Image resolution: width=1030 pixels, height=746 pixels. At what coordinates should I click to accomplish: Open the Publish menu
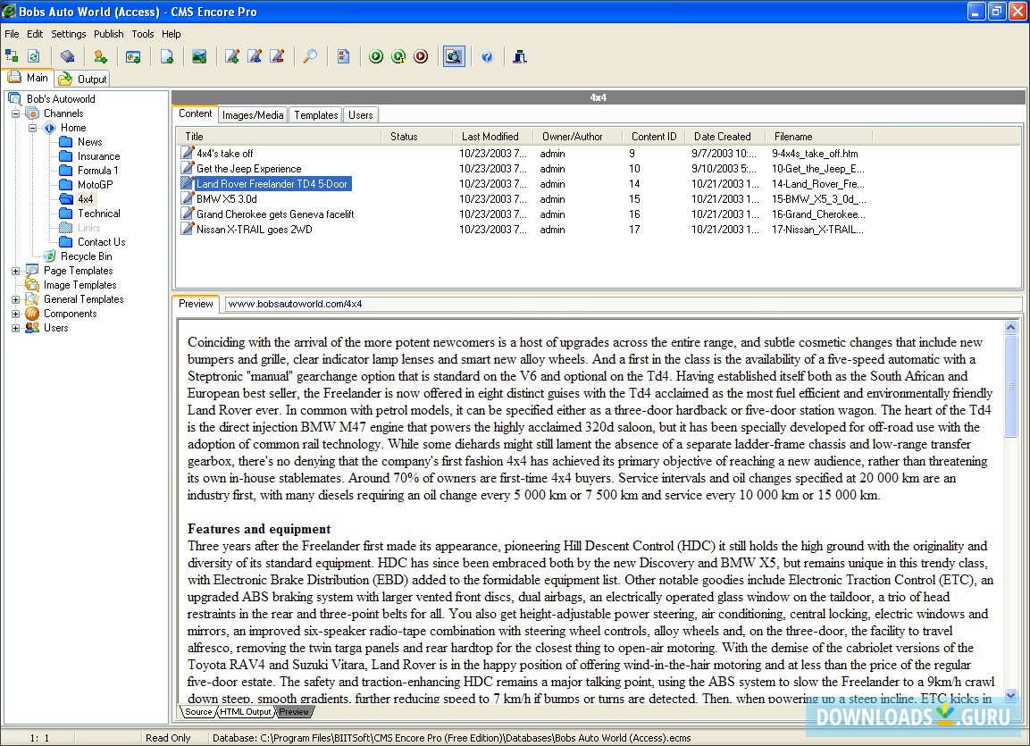(108, 34)
